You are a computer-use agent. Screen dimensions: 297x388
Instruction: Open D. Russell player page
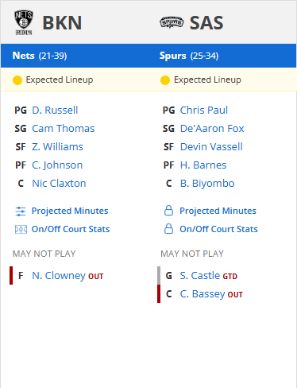coord(55,110)
